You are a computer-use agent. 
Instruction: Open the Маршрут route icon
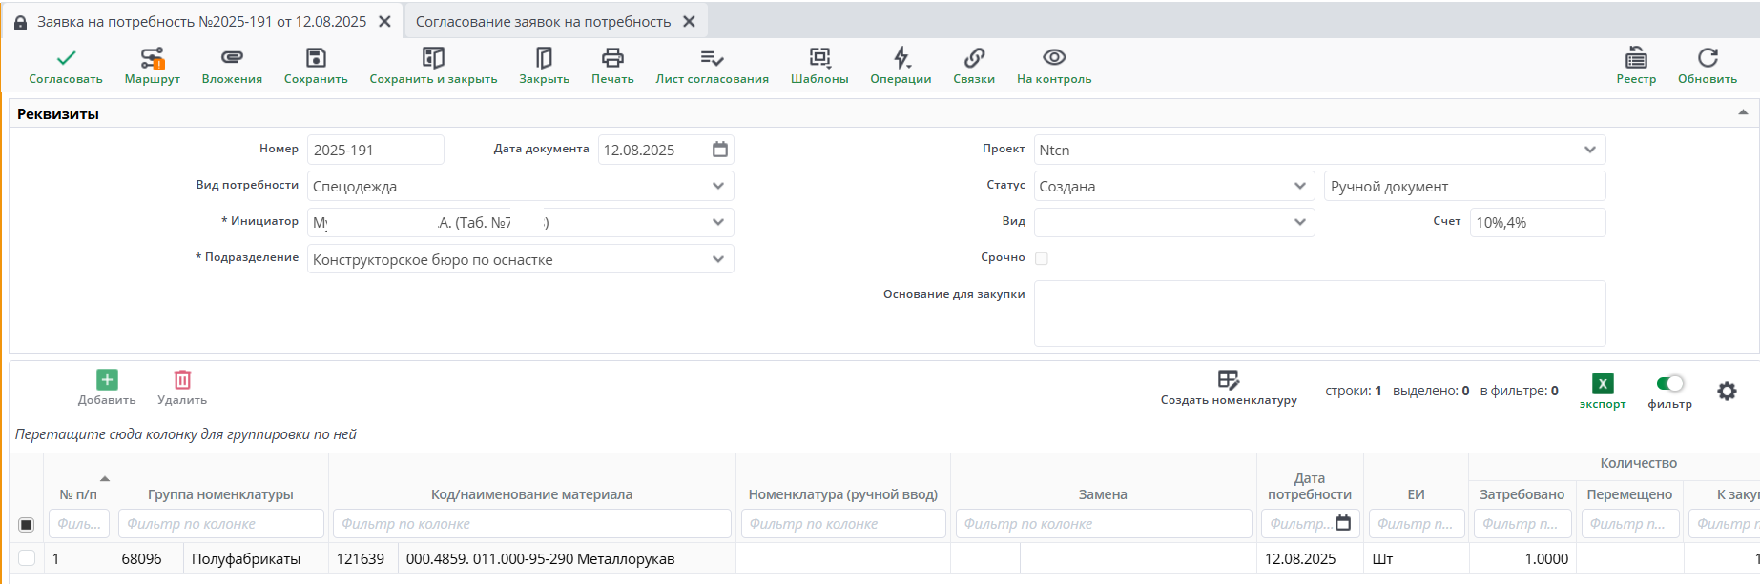(152, 59)
